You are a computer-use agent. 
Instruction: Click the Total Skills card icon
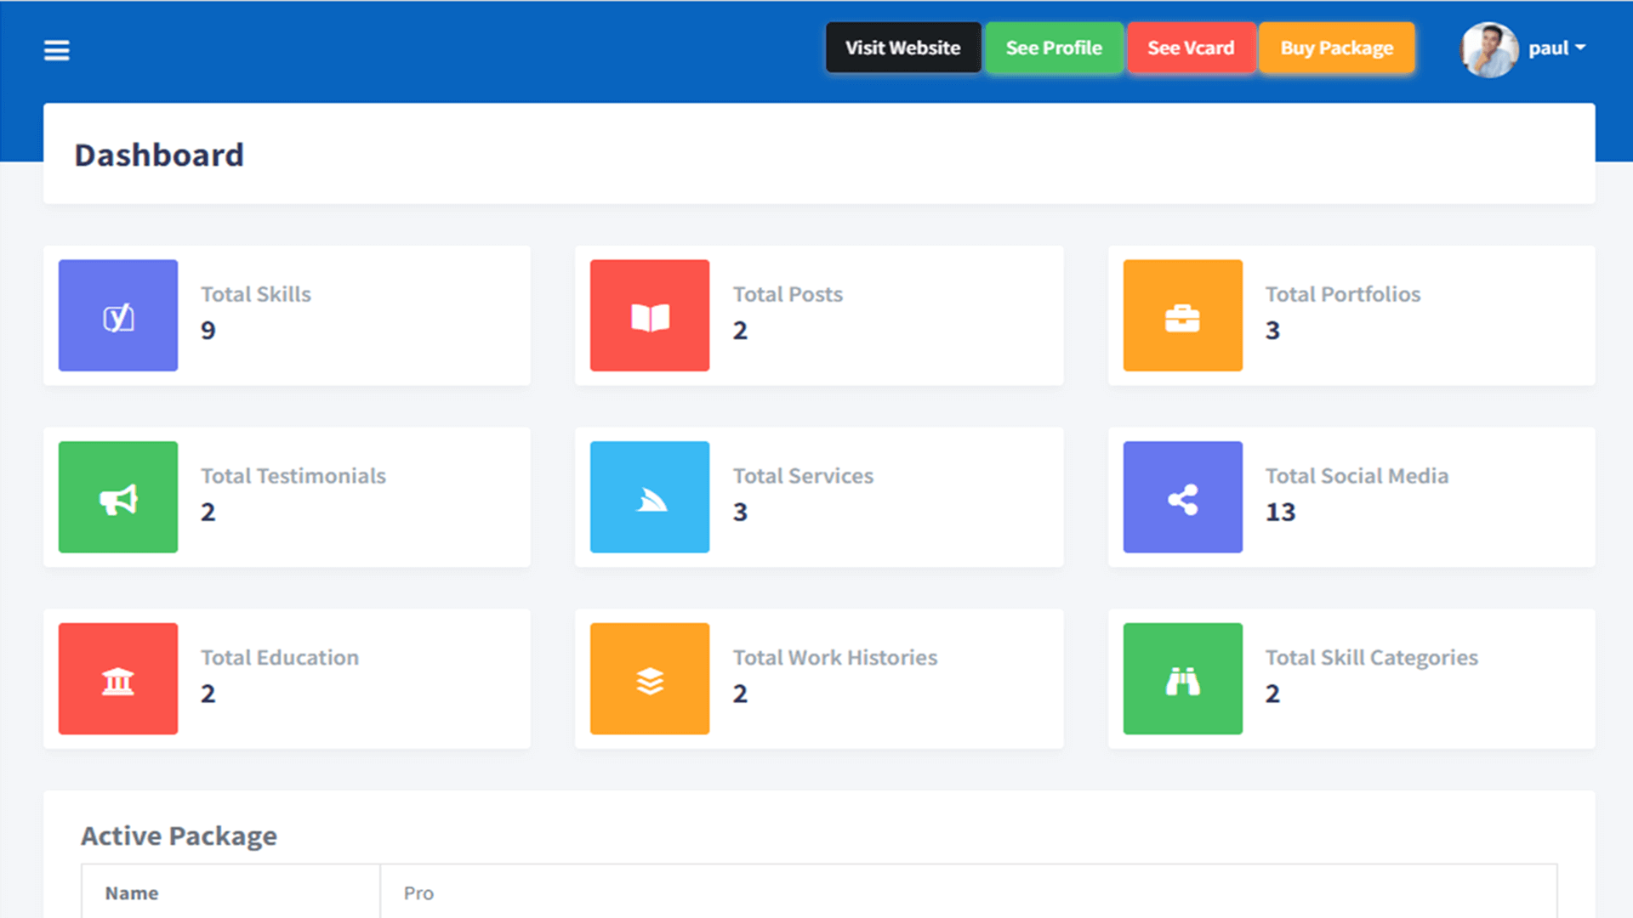click(117, 315)
